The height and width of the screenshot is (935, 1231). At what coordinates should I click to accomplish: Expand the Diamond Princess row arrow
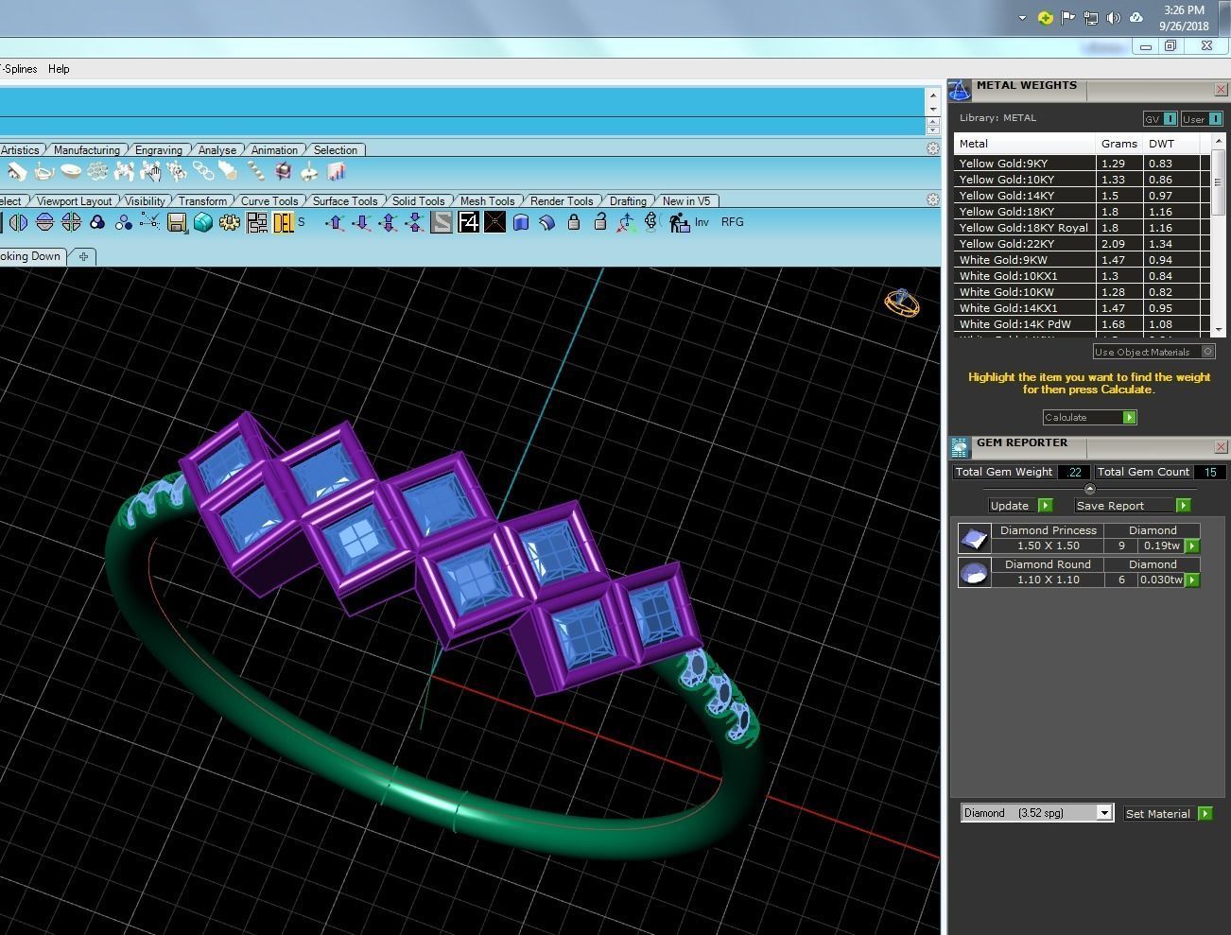tap(1192, 545)
